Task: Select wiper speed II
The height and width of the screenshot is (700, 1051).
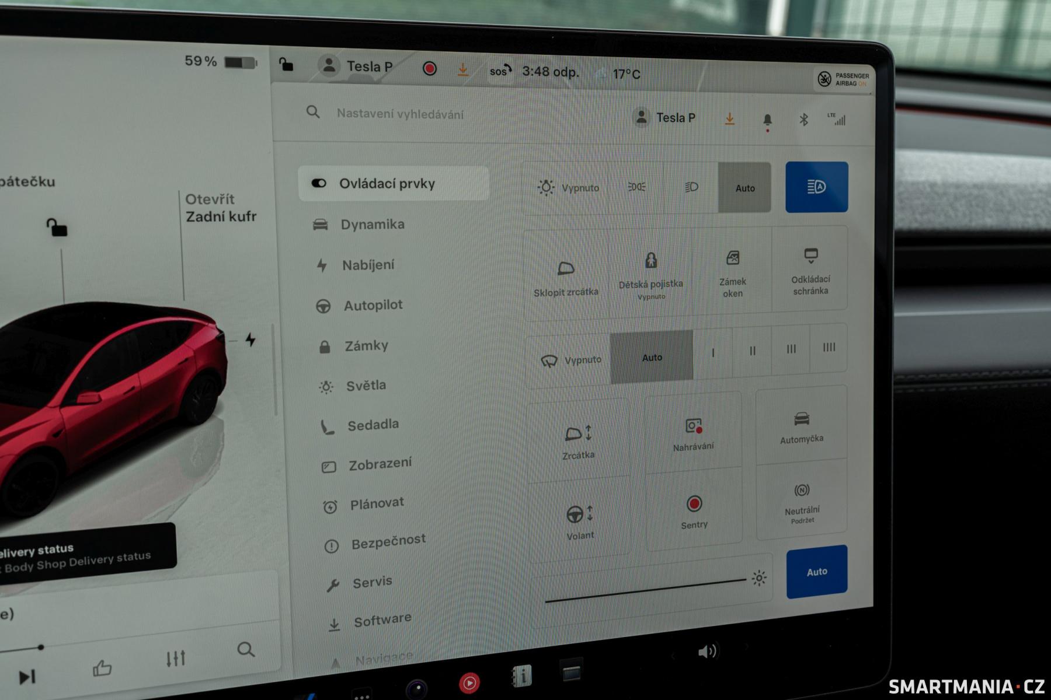Action: (x=752, y=351)
